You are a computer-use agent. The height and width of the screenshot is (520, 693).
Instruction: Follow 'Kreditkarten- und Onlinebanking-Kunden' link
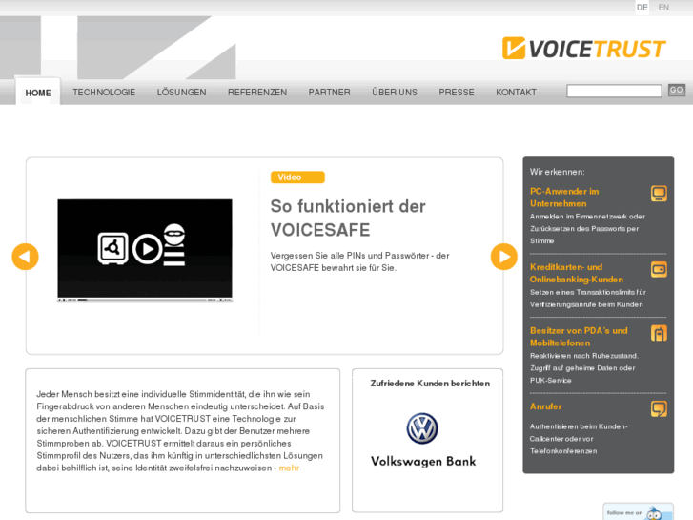coord(577,273)
